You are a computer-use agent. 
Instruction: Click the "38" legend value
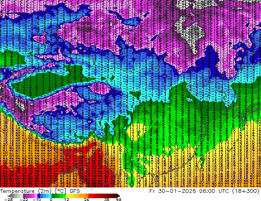tap(107, 199)
